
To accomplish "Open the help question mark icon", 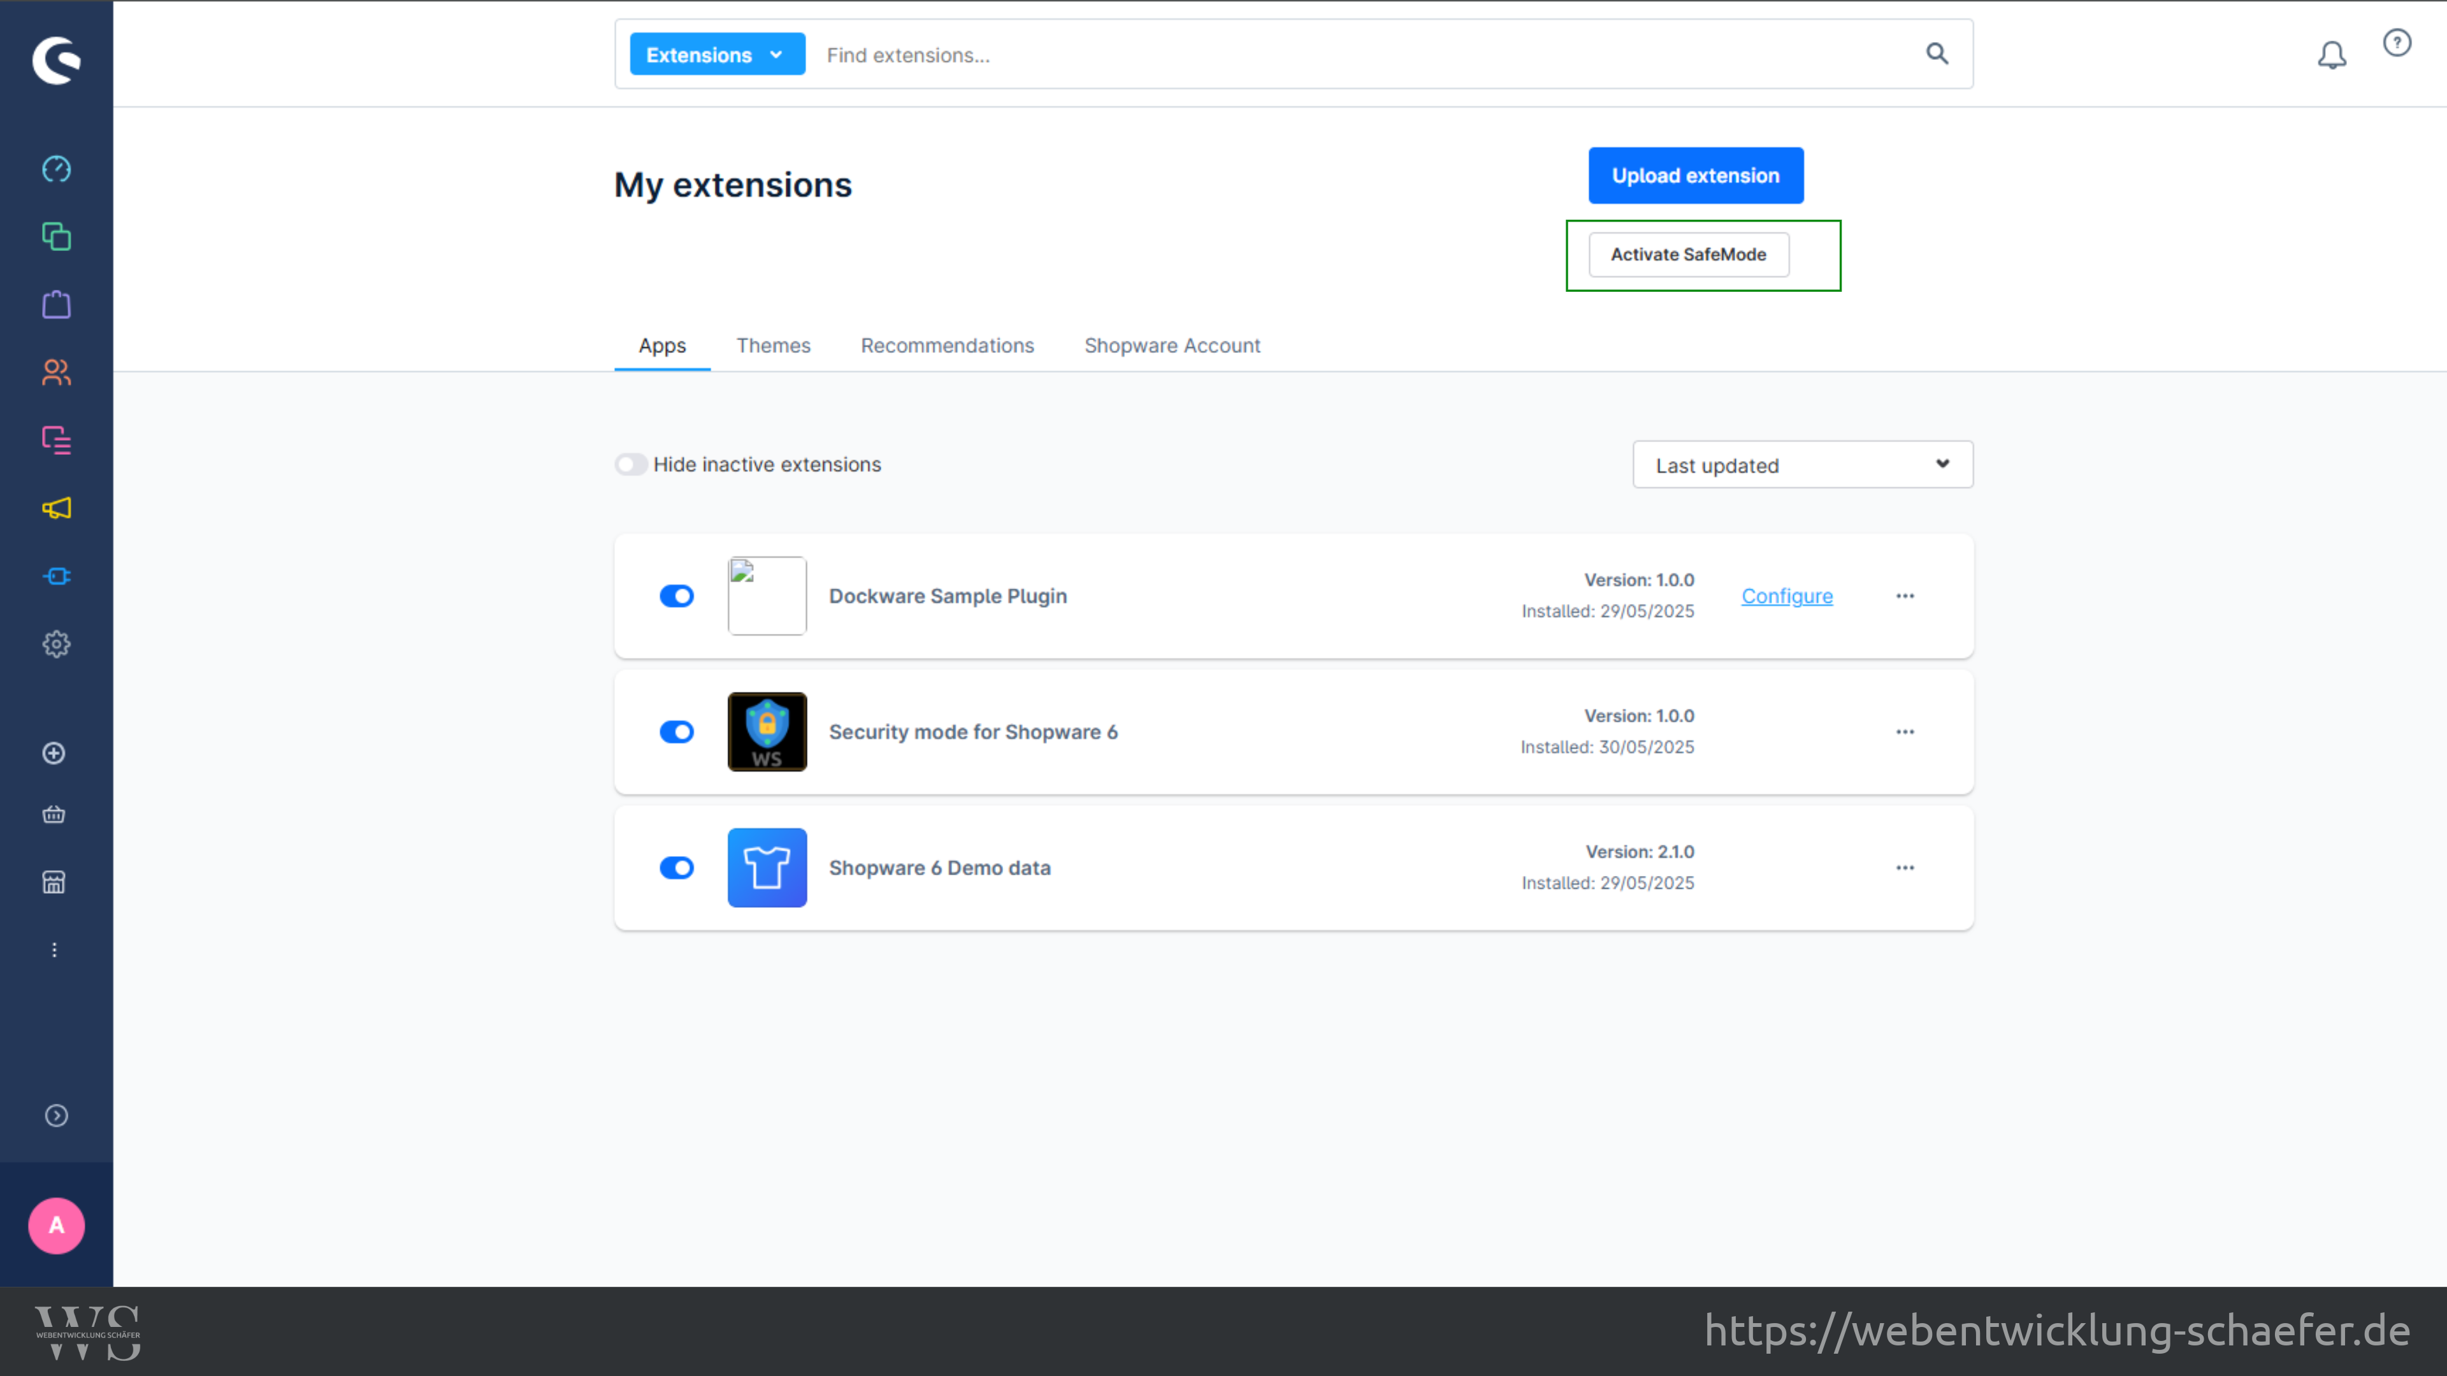I will click(2397, 43).
